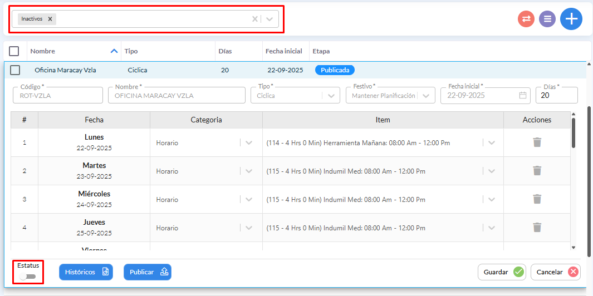This screenshot has height=296, width=593.
Task: Sort by the Nombre column header
Action: [43, 51]
